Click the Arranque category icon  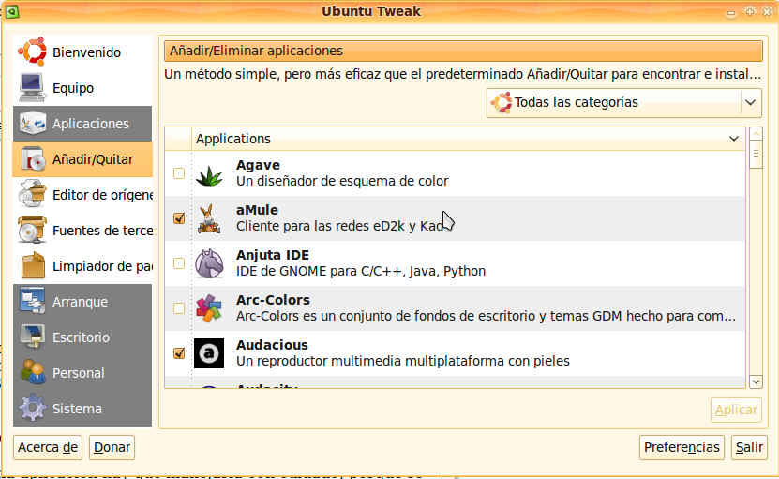[x=33, y=301]
